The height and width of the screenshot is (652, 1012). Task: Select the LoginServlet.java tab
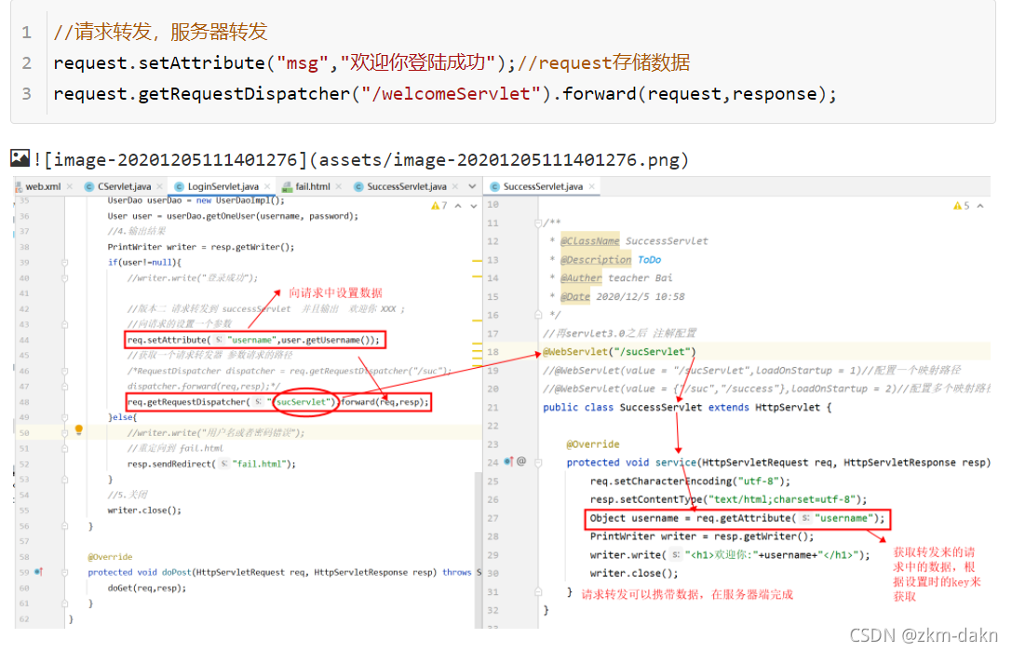[223, 186]
